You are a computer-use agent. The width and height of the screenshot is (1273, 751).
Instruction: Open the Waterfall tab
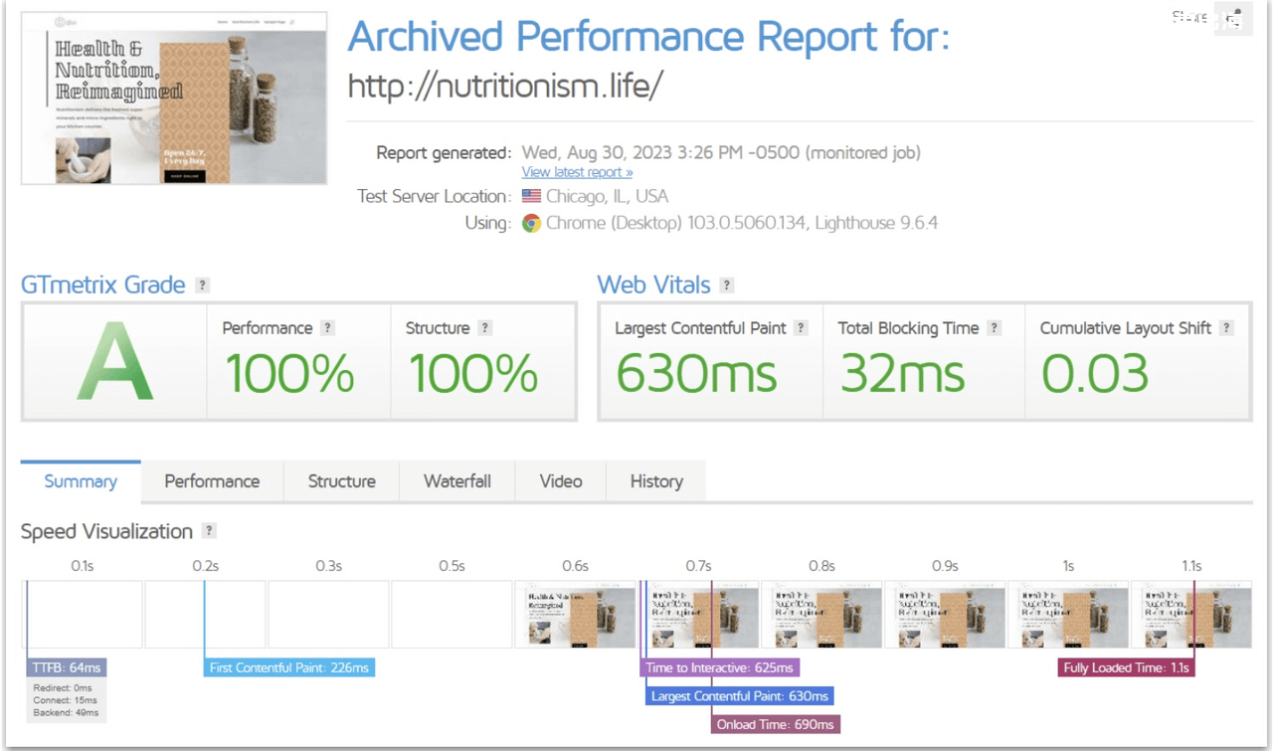(457, 481)
